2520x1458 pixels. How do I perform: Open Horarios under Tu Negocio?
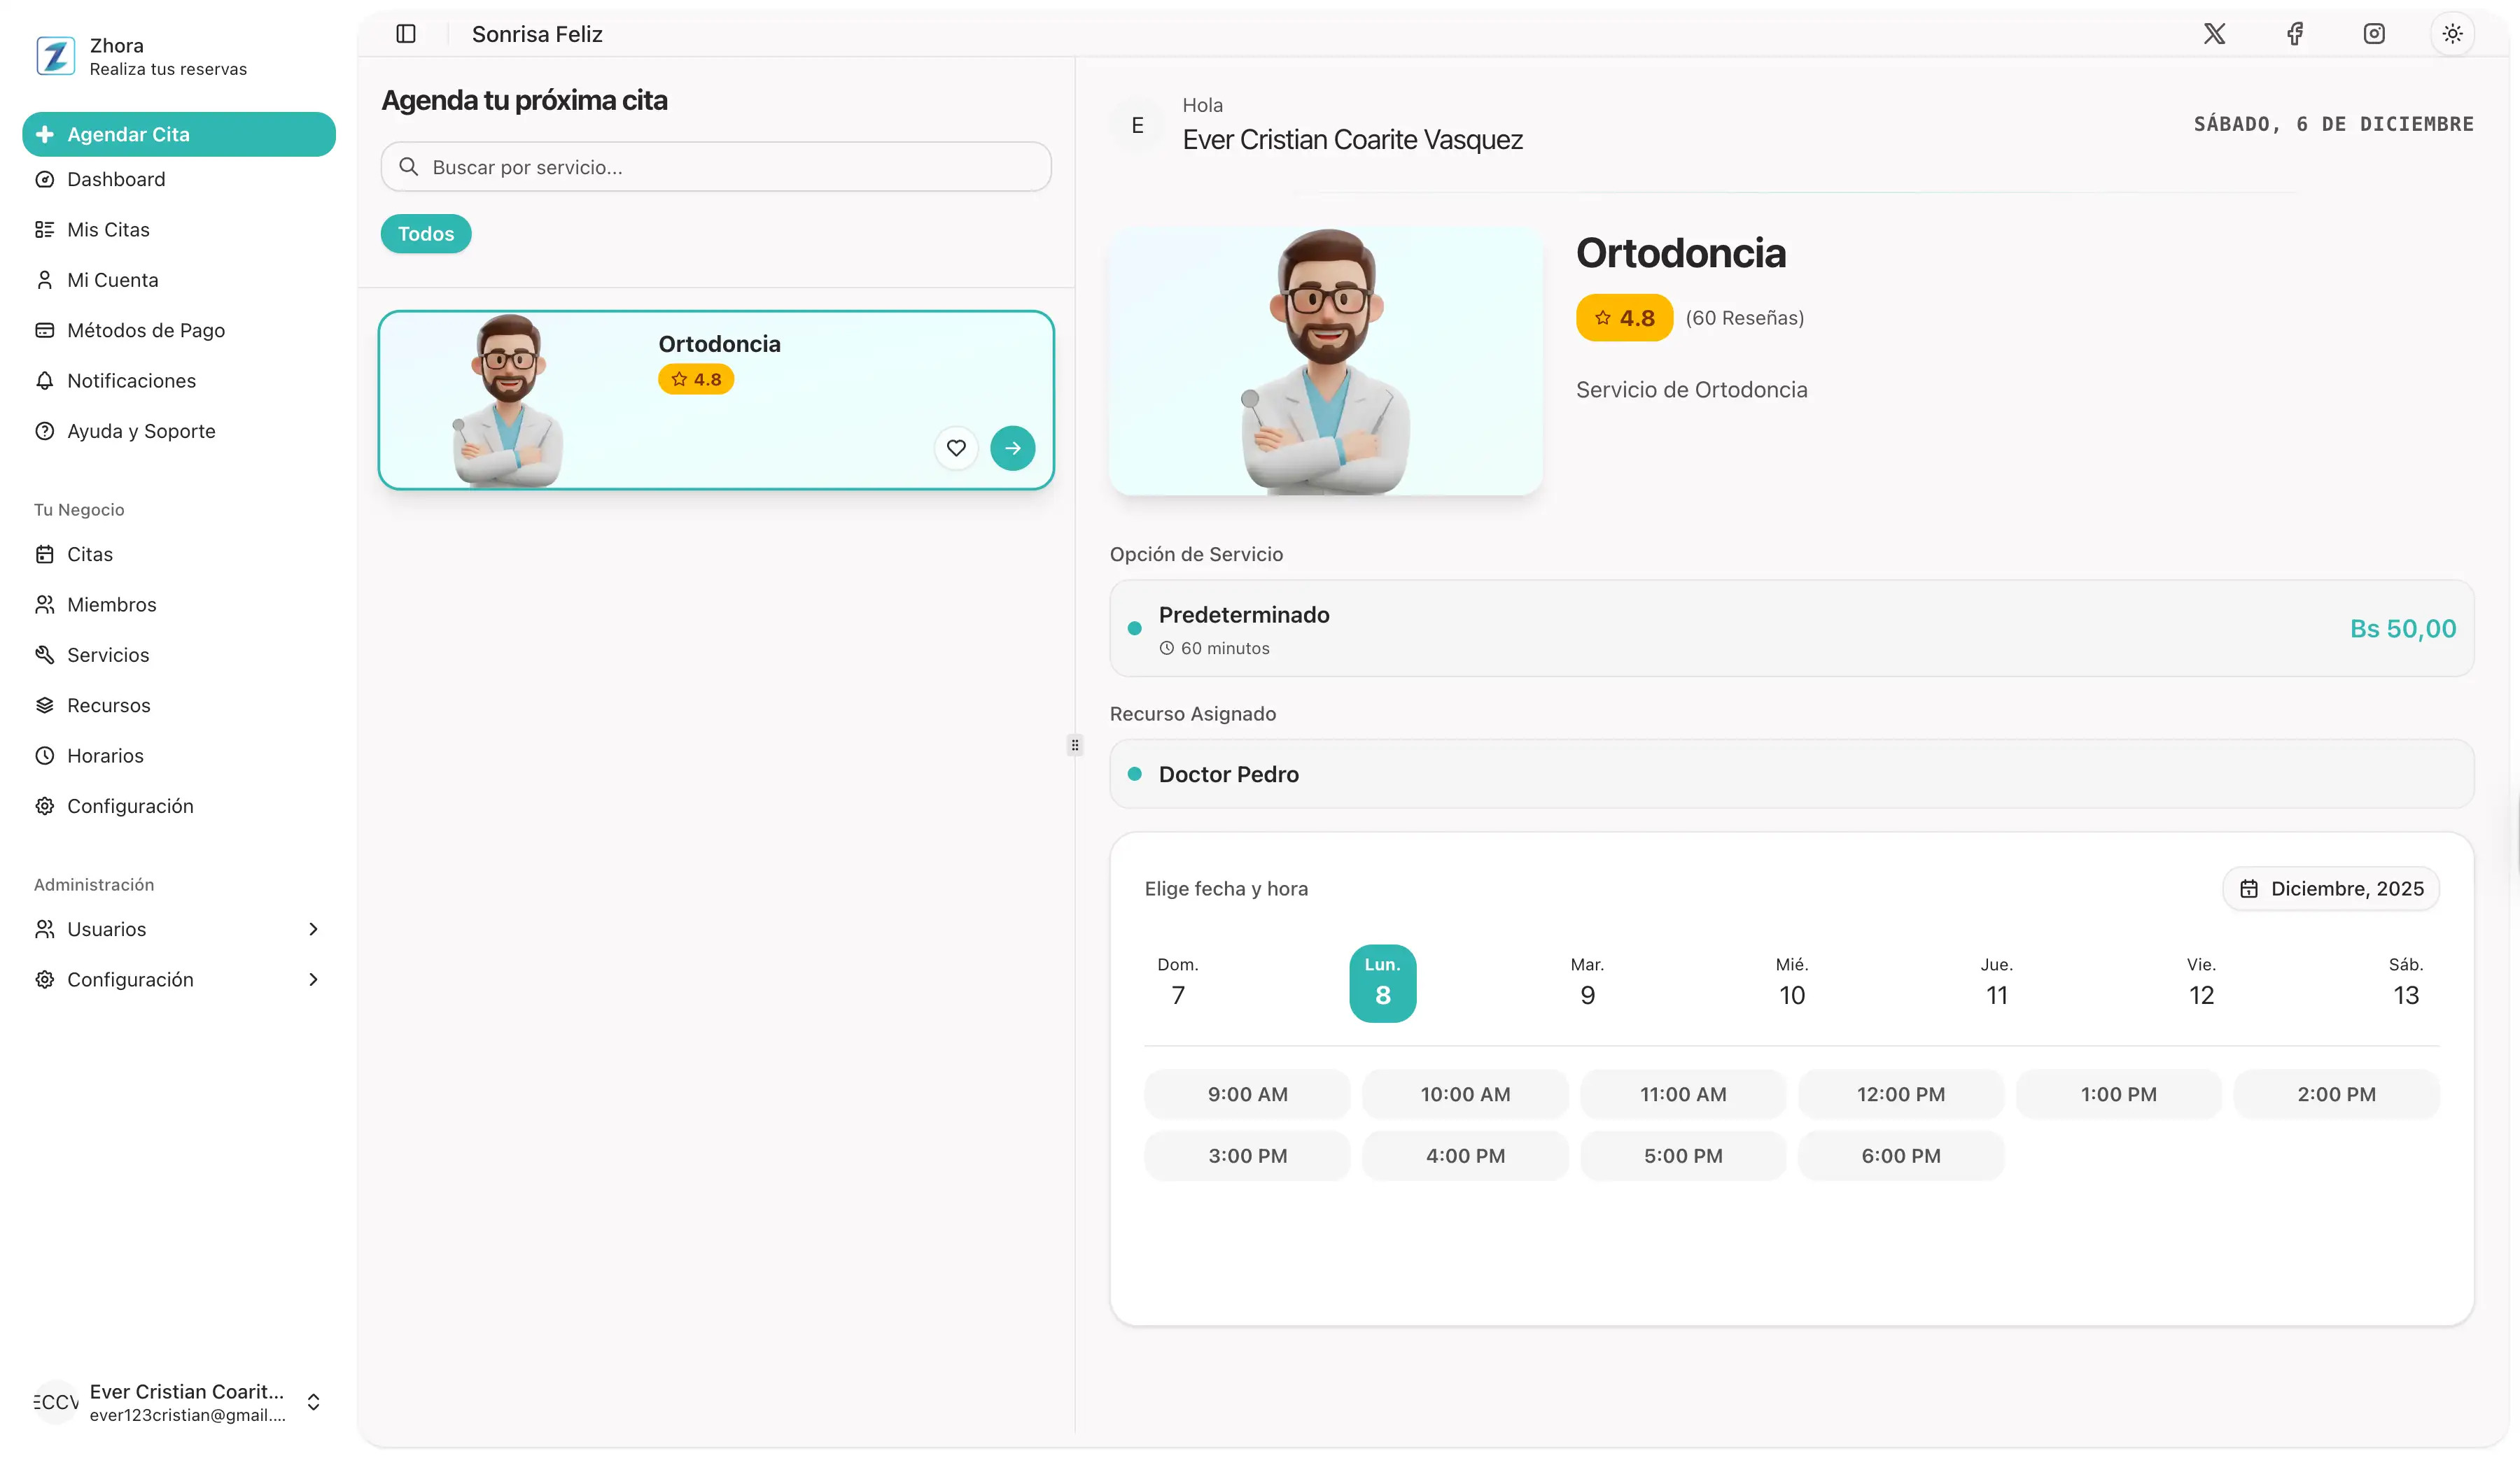click(105, 756)
